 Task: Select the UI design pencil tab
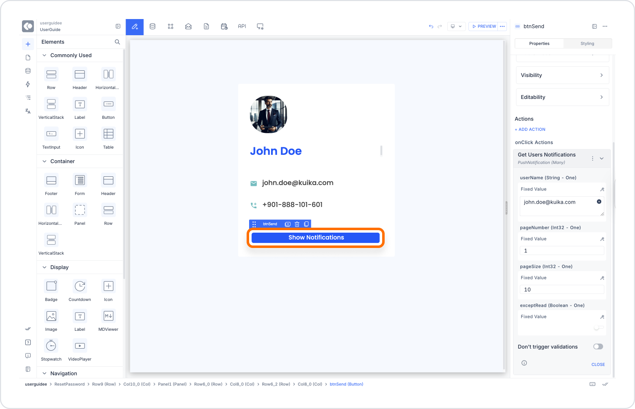click(x=135, y=26)
